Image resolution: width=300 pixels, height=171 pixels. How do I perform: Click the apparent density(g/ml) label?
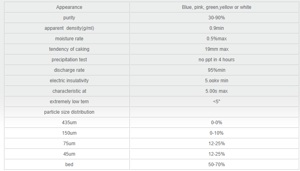pos(69,28)
